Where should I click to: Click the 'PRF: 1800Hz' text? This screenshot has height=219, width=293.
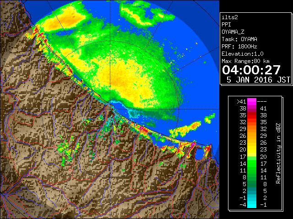pos(239,47)
